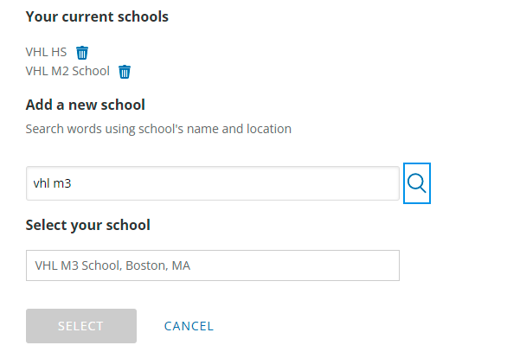Click the search words hint text
The height and width of the screenshot is (358, 507).
pyautogui.click(x=158, y=129)
